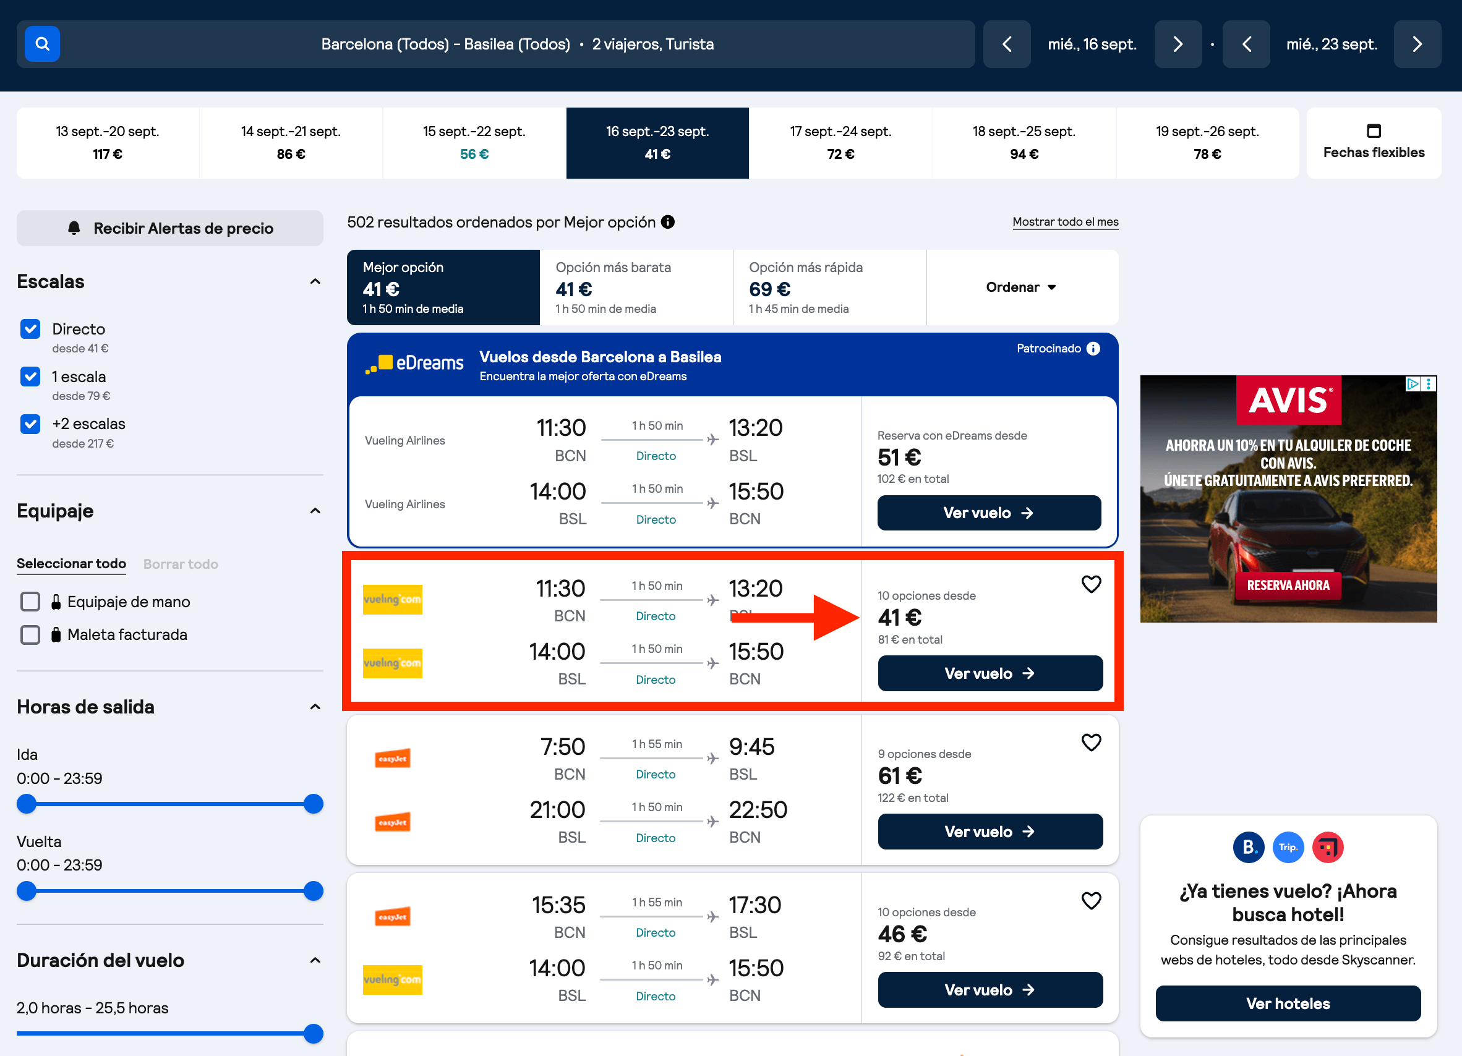Click Mostrar todo el mes link
This screenshot has height=1056, width=1462.
(x=1065, y=221)
